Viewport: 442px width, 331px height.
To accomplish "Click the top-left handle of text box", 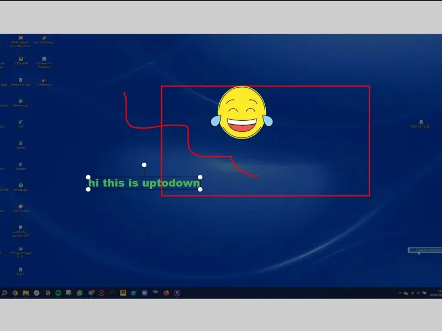I will point(88,177).
